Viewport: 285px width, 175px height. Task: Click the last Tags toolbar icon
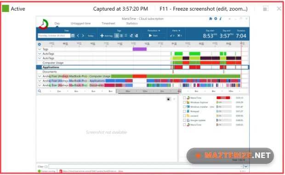tap(136, 36)
